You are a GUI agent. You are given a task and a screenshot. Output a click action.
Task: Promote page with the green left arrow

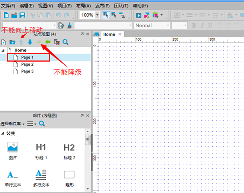[x=48, y=42]
